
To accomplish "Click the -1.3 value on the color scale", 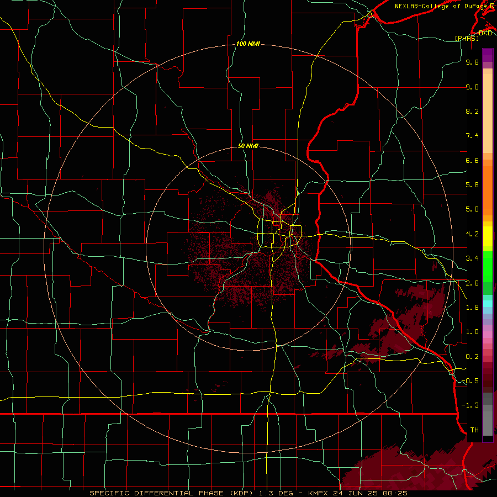I will point(470,405).
